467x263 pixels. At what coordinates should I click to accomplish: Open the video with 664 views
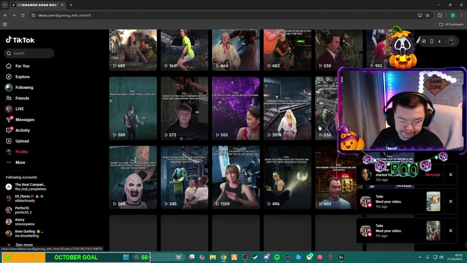click(236, 50)
